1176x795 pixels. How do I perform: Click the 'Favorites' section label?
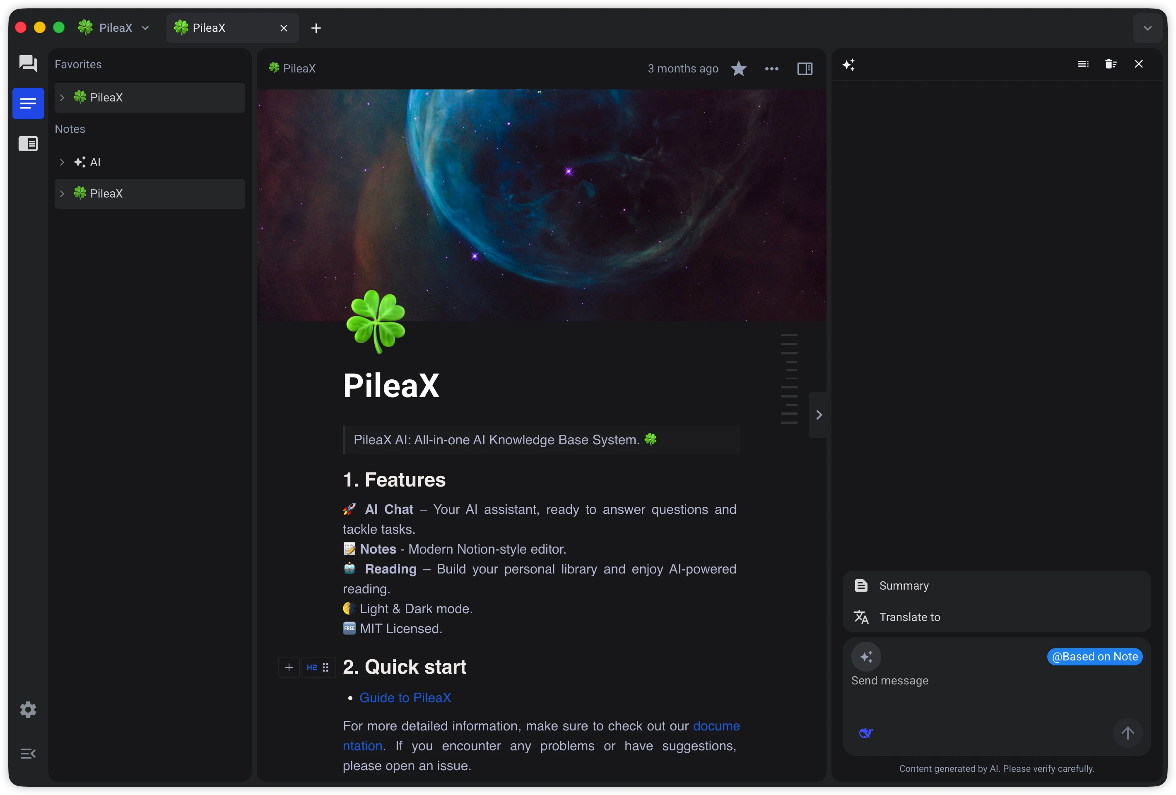(x=78, y=64)
